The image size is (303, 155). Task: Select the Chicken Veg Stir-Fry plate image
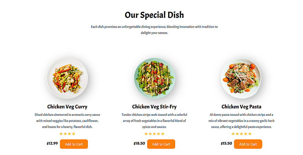coord(154,78)
